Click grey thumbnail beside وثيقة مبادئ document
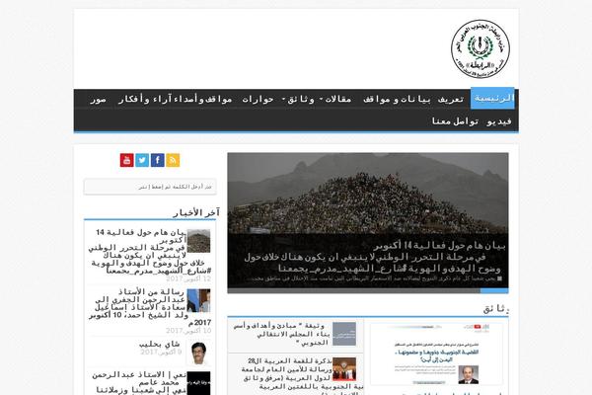 pos(344,334)
